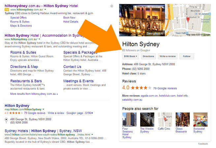Open hotel.info reviews link
216x148 pixels.
182,96
